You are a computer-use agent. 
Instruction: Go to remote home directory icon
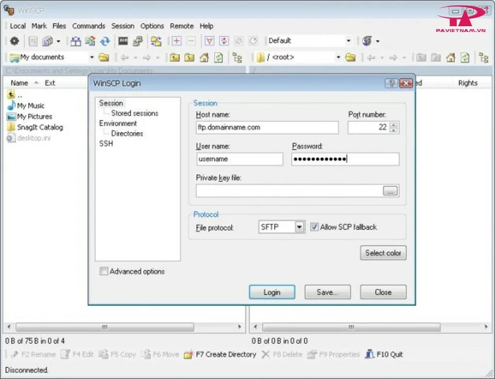pyautogui.click(x=450, y=57)
